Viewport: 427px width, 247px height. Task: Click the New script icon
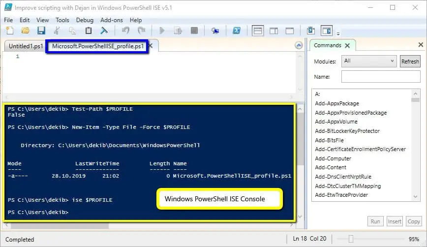(x=10, y=31)
